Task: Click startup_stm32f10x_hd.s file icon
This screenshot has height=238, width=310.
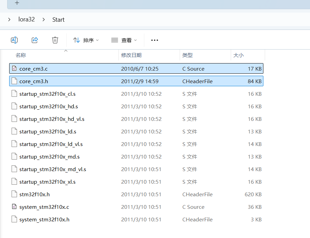Action: tap(14, 106)
